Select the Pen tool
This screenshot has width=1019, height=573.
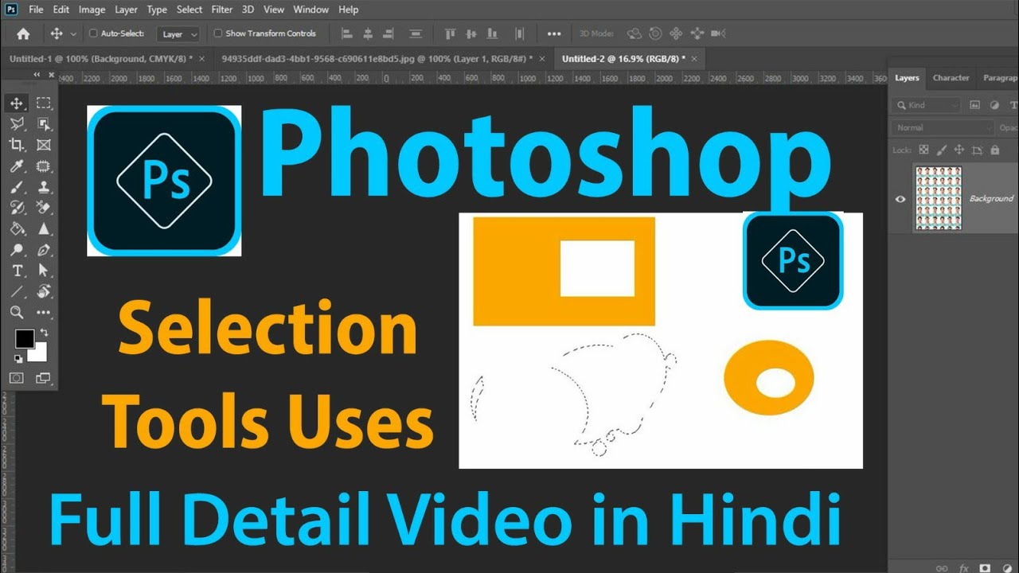click(x=44, y=250)
